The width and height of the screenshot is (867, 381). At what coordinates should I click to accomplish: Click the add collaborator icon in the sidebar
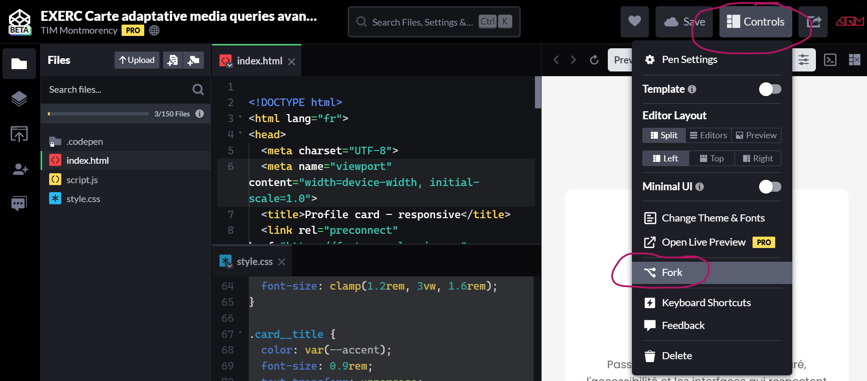coord(19,169)
